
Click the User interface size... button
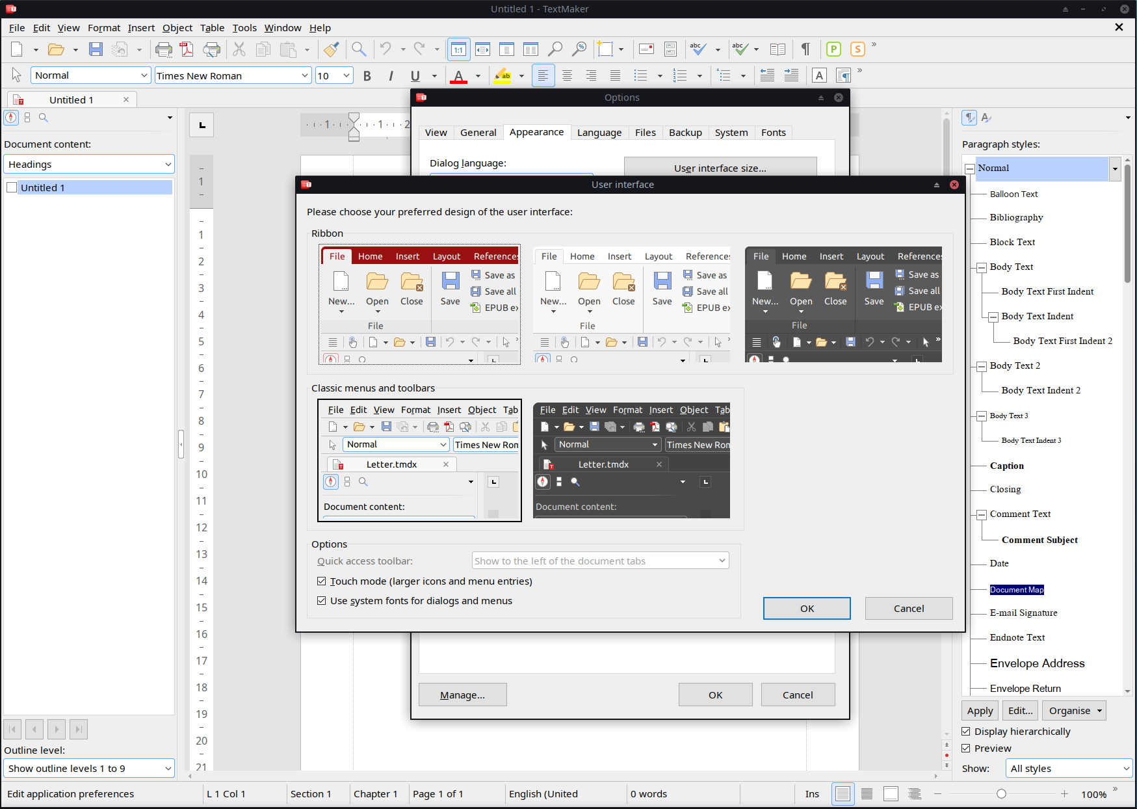tap(720, 168)
